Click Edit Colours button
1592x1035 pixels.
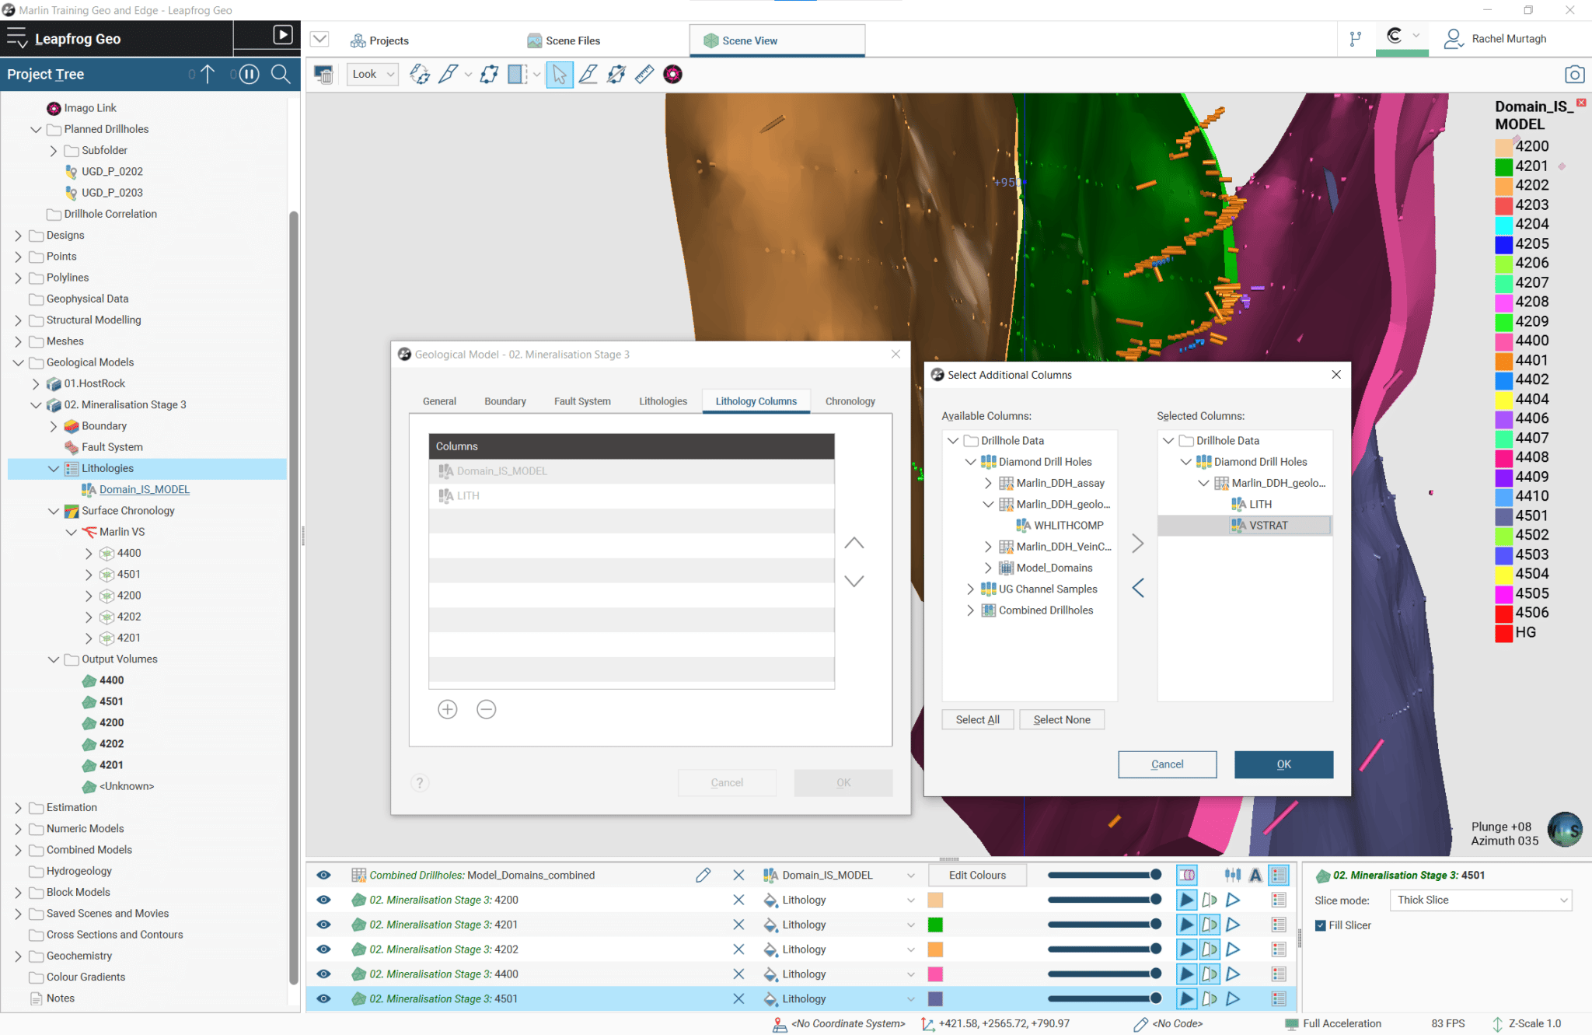click(x=977, y=875)
